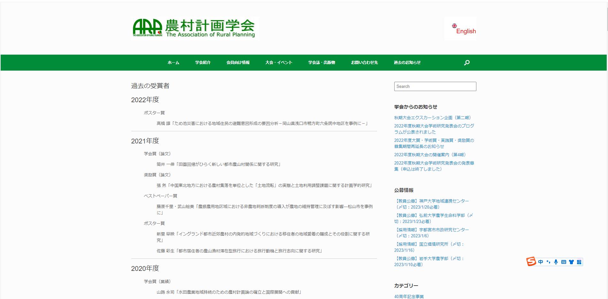Open the IME soft keyboard icon
Viewport: 608px width, 299px height.
tap(564, 262)
